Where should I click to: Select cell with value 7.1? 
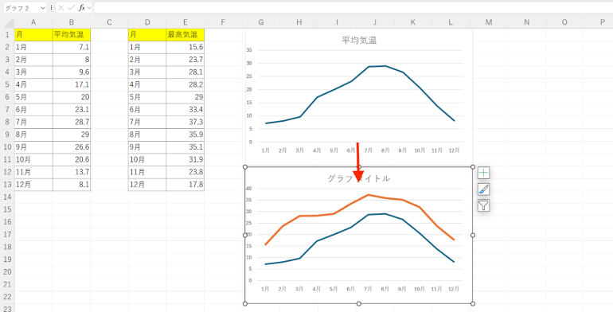(71, 47)
